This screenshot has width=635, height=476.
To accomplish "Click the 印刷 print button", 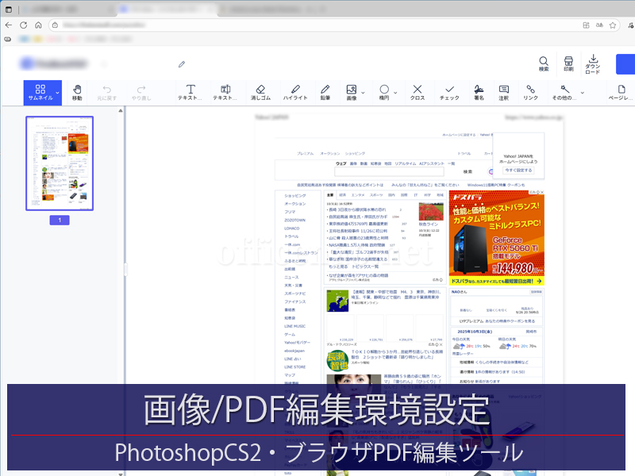I will pyautogui.click(x=568, y=63).
